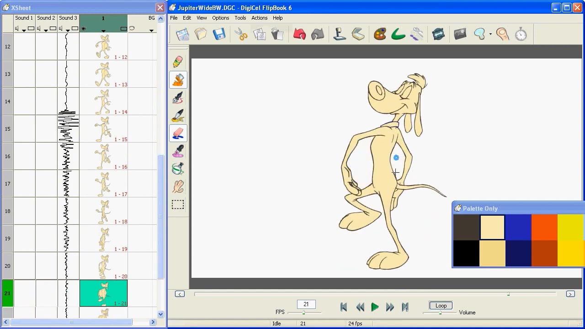This screenshot has height=329, width=585.
Task: Select the pink Eraser tool
Action: click(x=178, y=133)
